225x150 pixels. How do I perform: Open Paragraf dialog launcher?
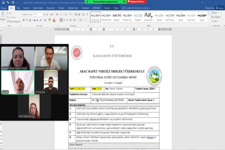click(88, 26)
